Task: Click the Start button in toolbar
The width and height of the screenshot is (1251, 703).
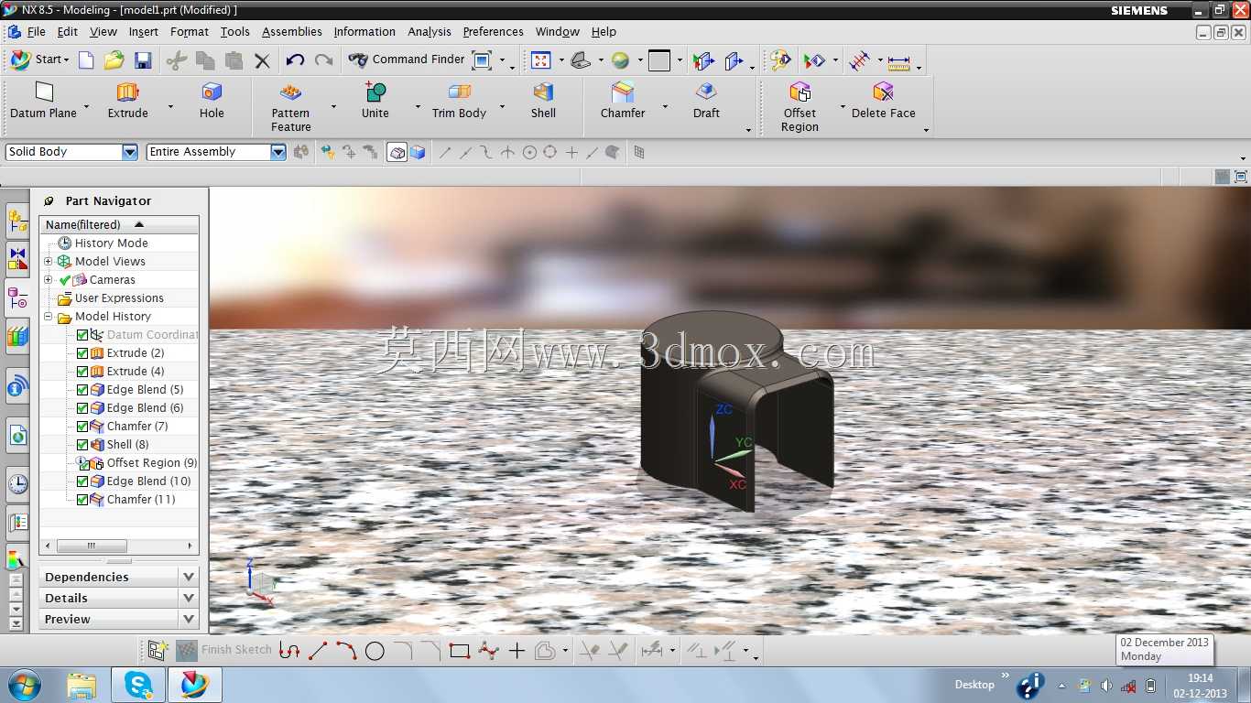Action: pos(39,59)
